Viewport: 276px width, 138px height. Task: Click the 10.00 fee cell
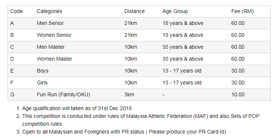[238, 95]
